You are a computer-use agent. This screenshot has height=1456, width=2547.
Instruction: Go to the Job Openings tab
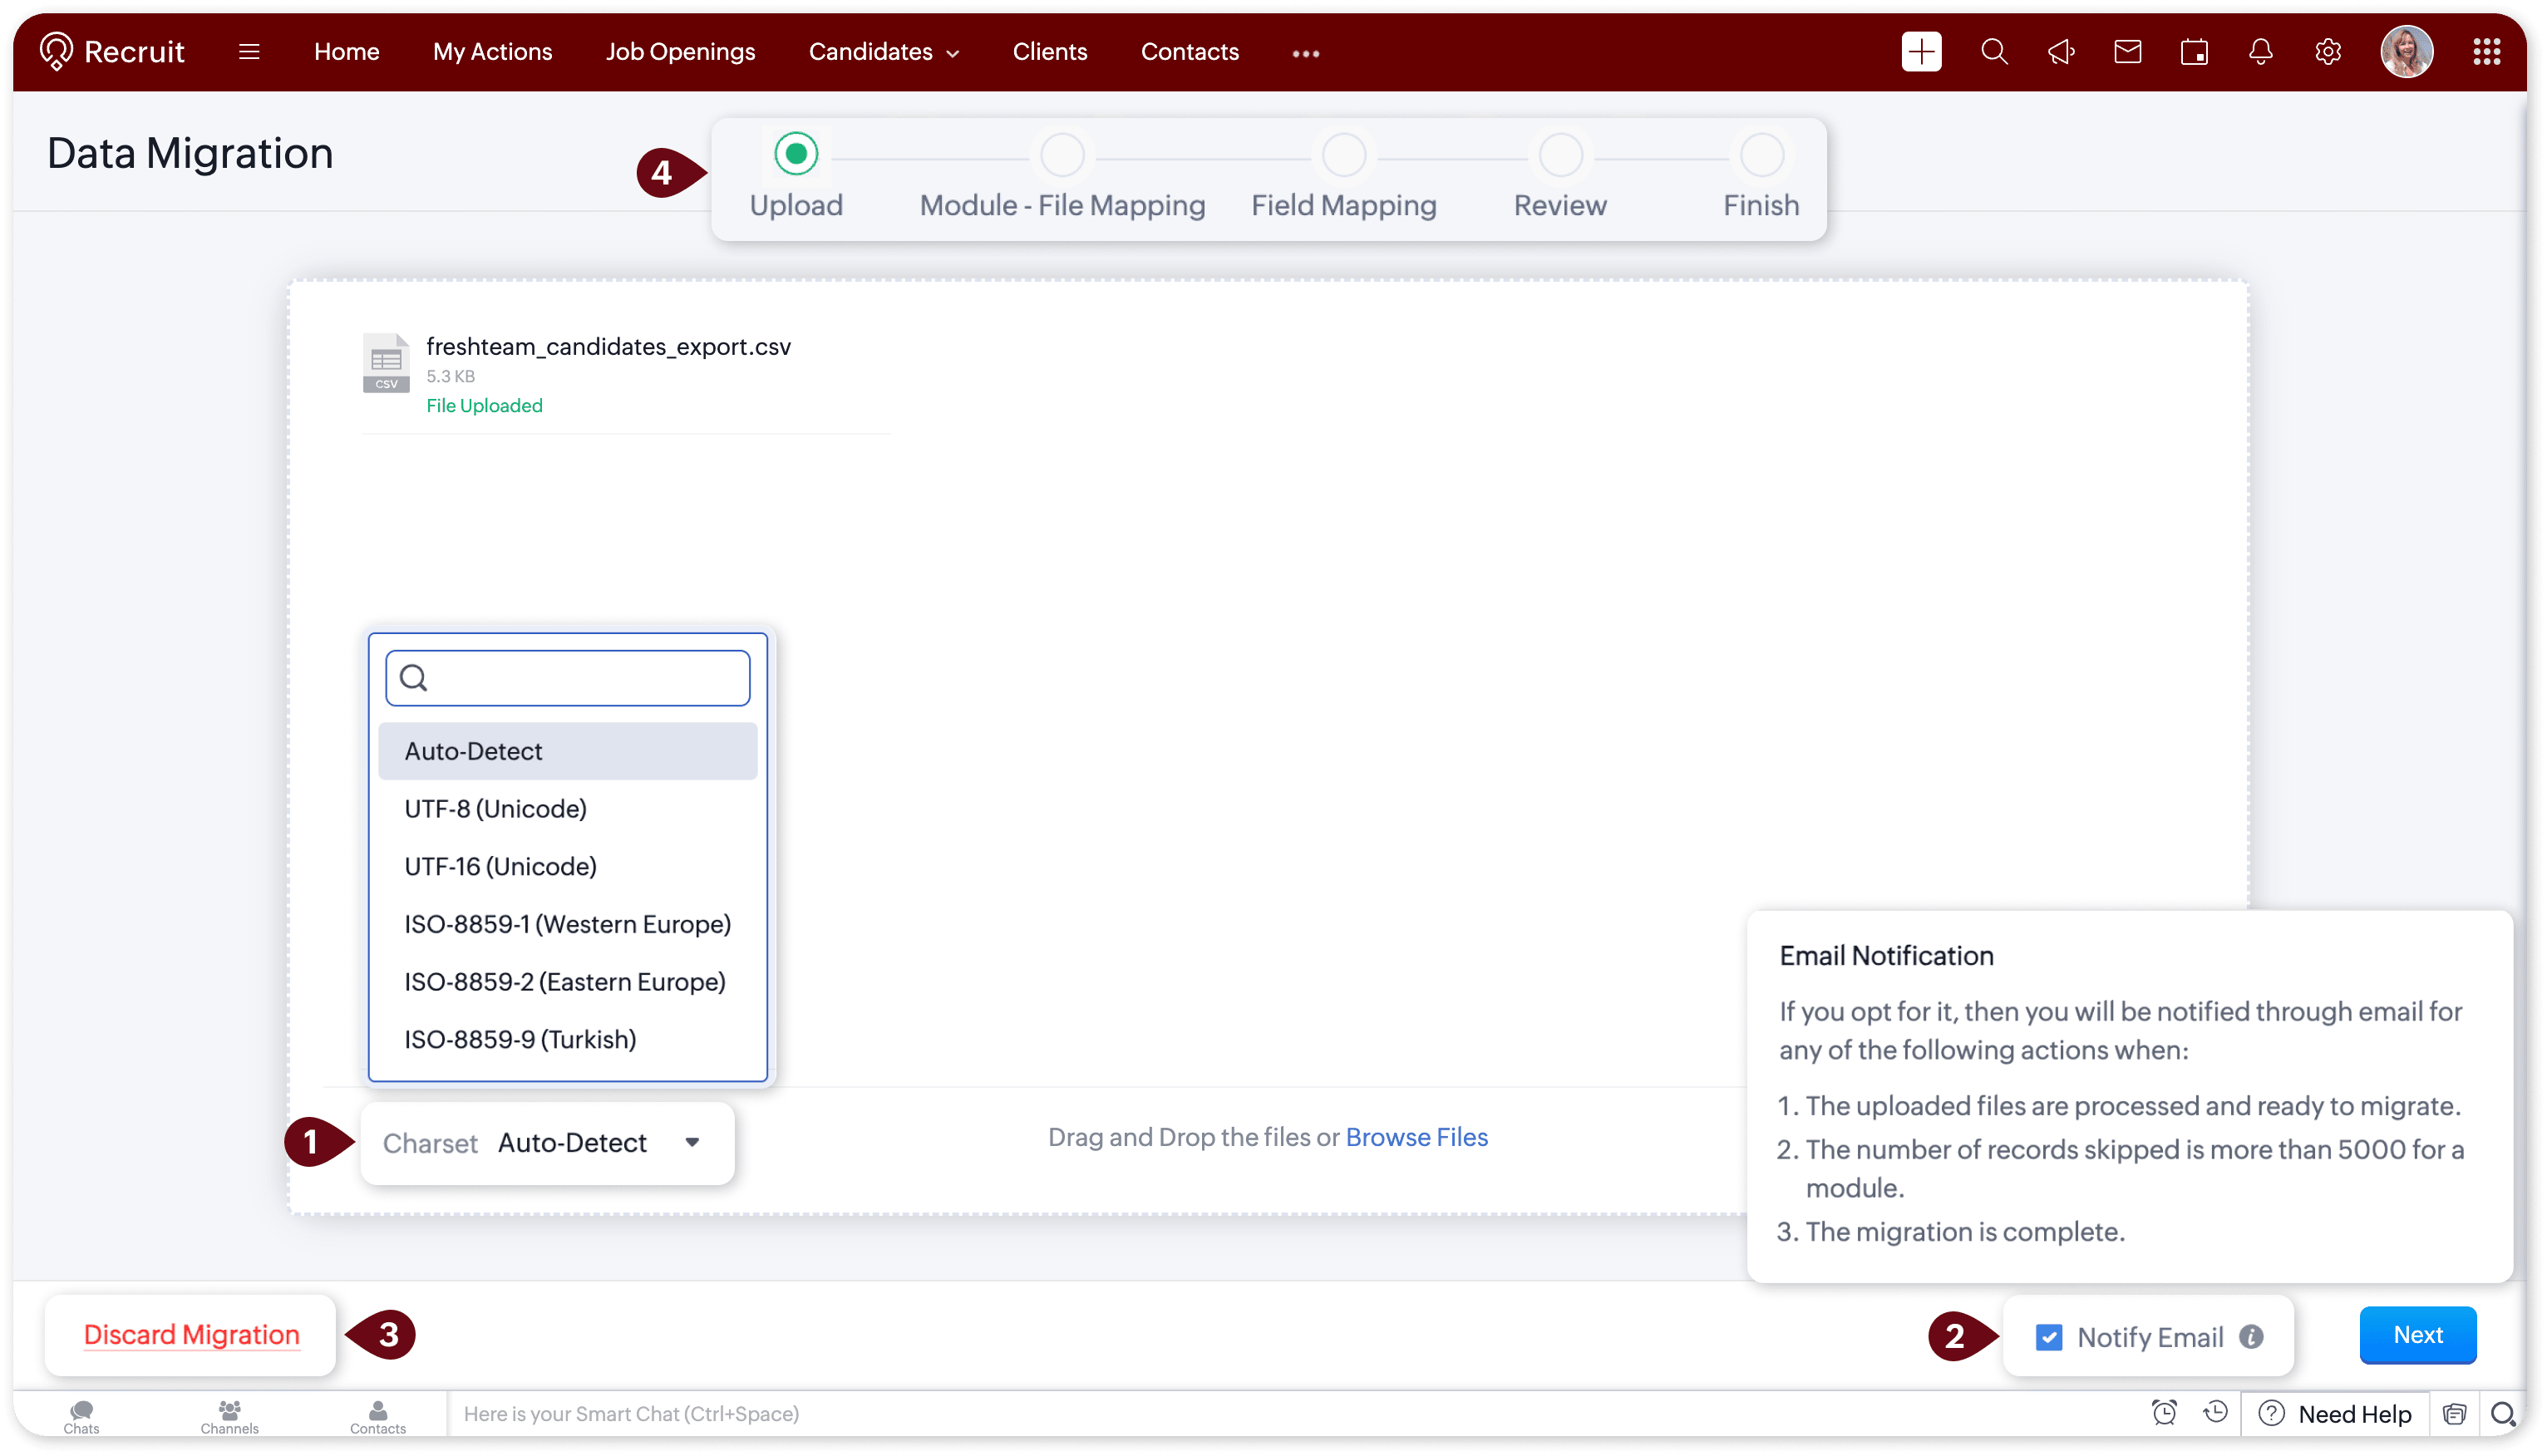[680, 51]
